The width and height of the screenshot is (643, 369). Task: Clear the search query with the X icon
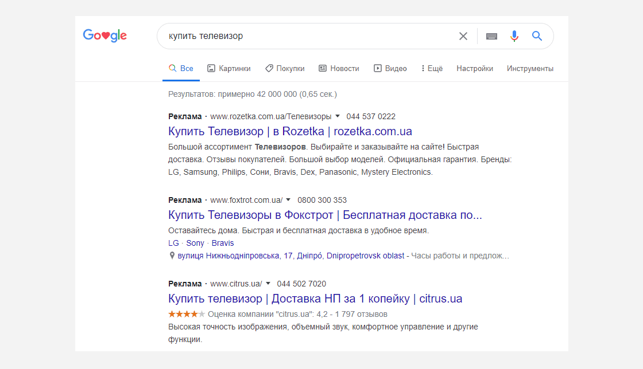[463, 36]
